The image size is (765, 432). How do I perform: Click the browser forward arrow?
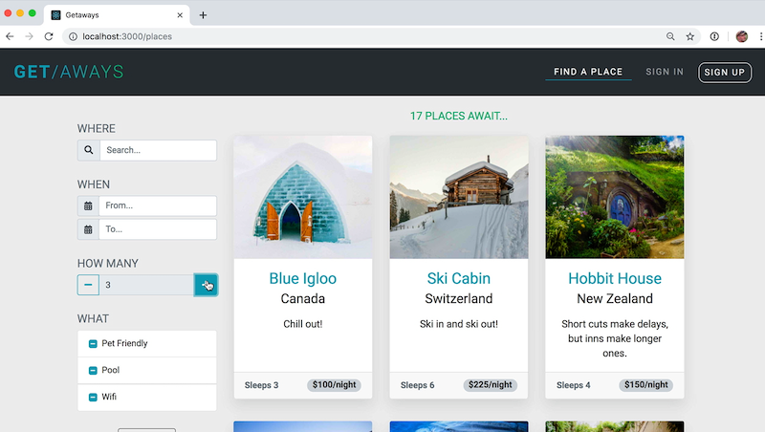(x=30, y=36)
